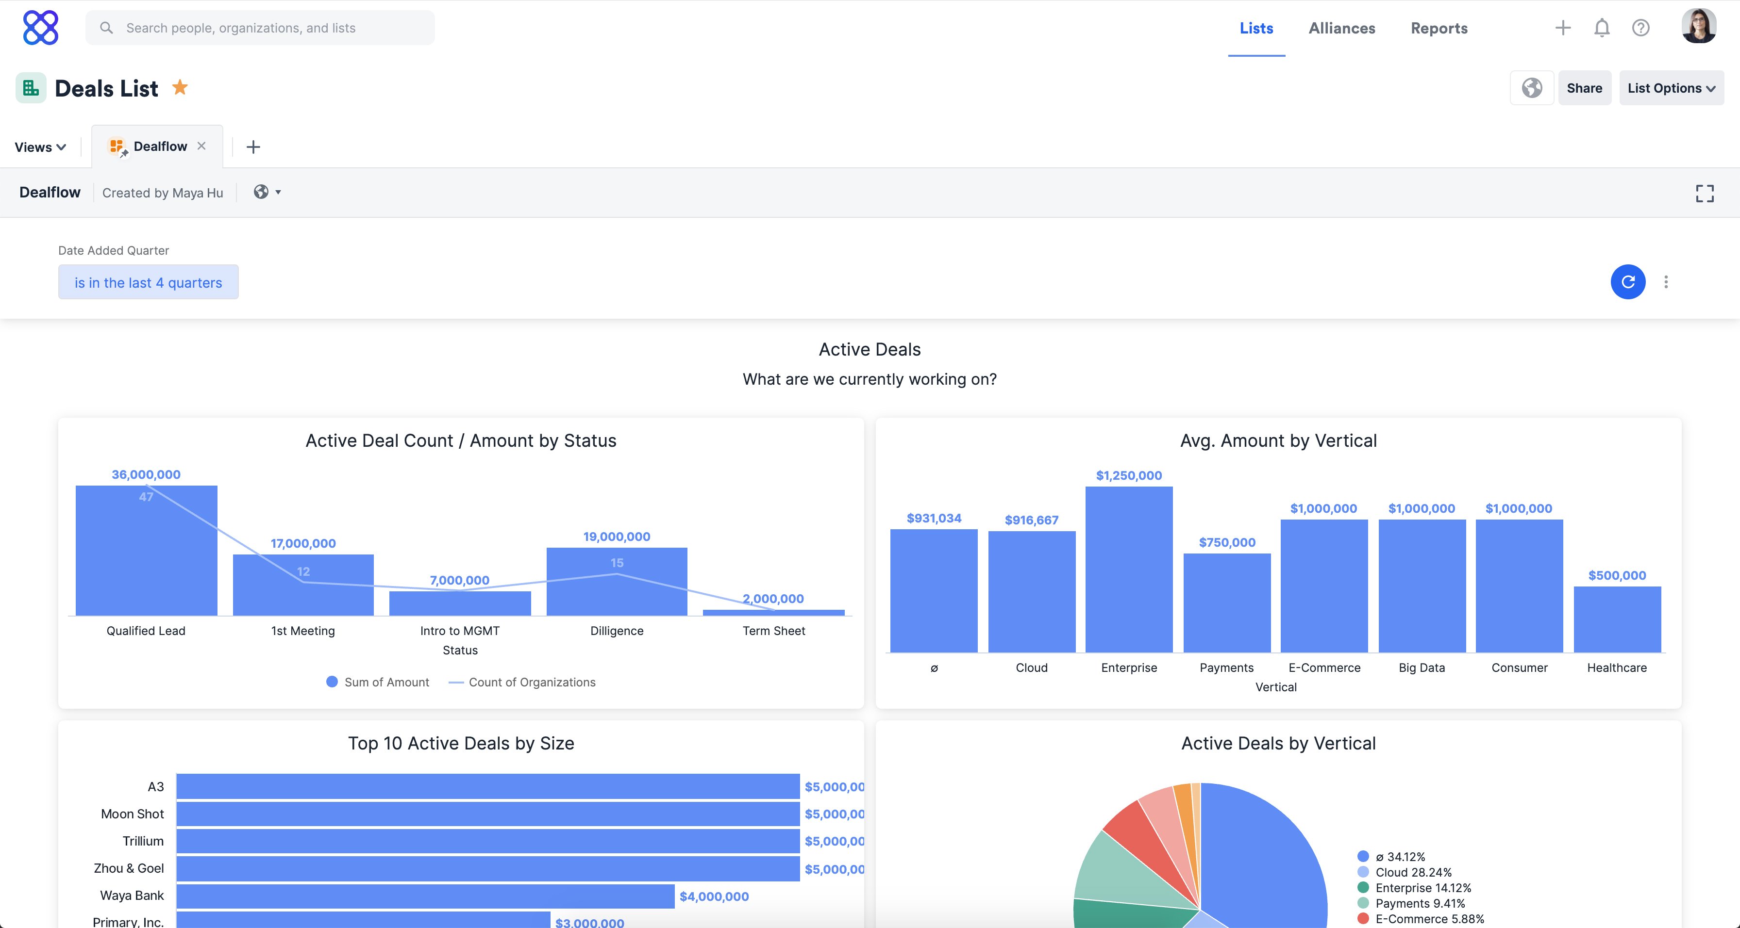Open the Views dropdown
The width and height of the screenshot is (1740, 928).
(40, 147)
